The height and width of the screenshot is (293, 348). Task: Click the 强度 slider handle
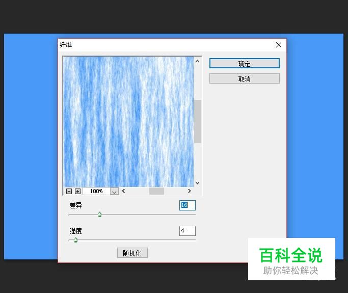tap(75, 240)
